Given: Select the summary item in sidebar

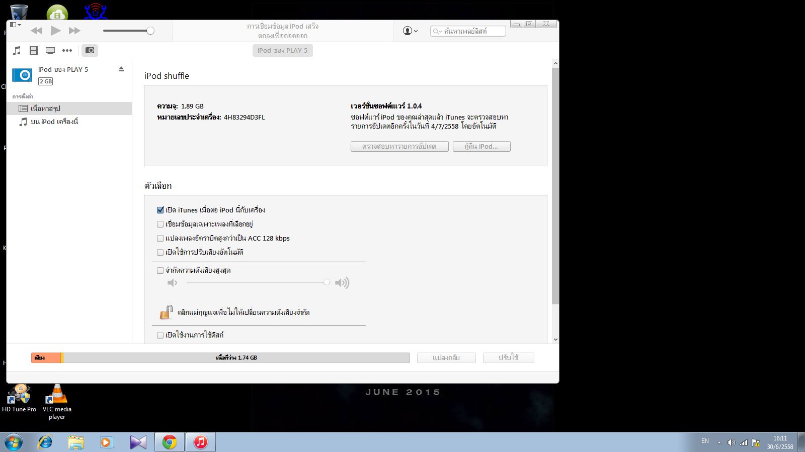Looking at the screenshot, I should [45, 108].
